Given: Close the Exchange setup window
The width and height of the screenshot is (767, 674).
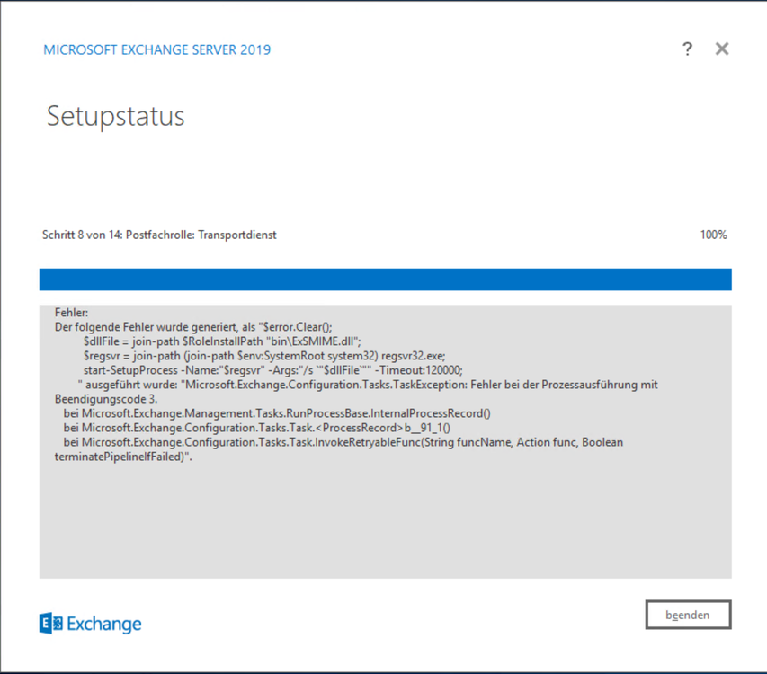Looking at the screenshot, I should click(721, 49).
